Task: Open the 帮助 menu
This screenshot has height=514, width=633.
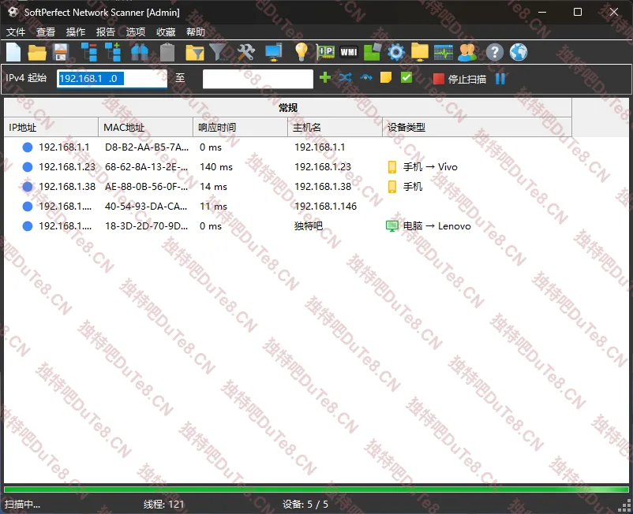Action: click(x=196, y=32)
